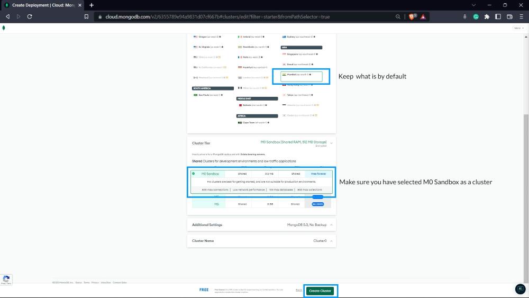Select the Cape Town region

253,122
